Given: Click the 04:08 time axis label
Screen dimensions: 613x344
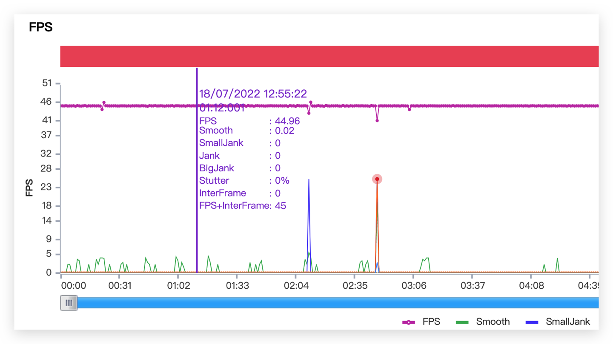Looking at the screenshot, I should point(531,286).
